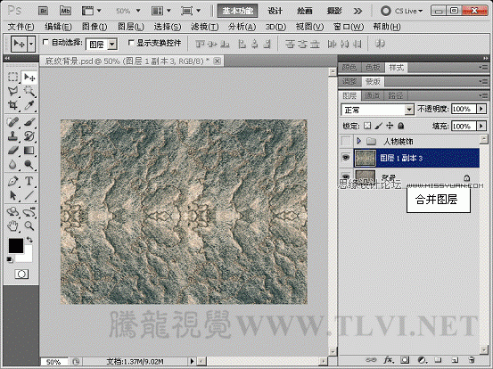Enable the Auto-Select checkbox

(x=45, y=42)
